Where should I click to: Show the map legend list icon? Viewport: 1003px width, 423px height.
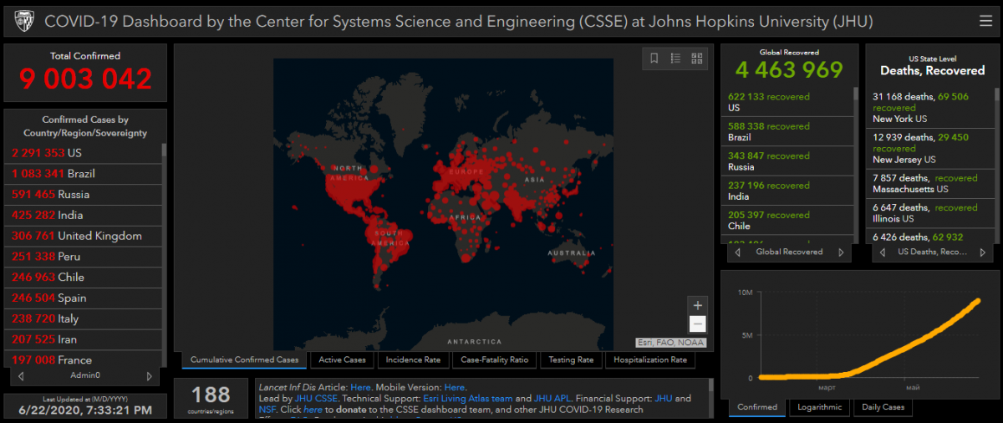(675, 58)
